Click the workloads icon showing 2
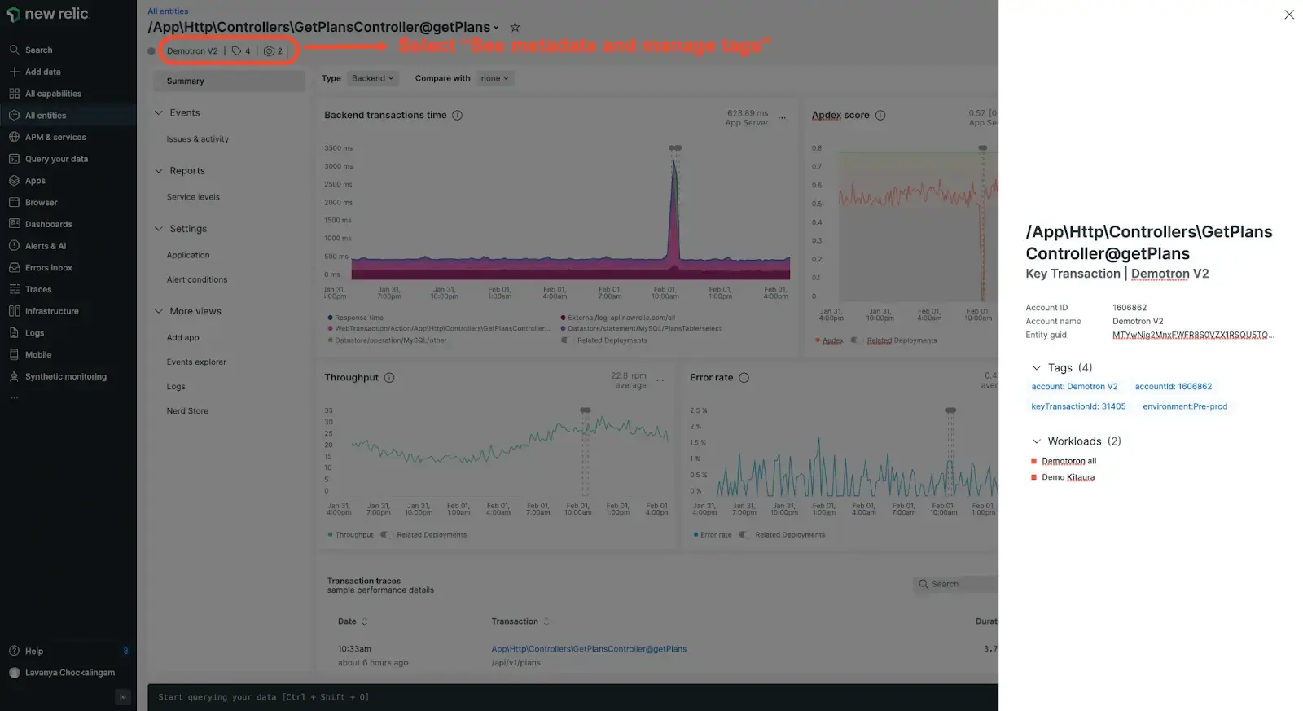The height and width of the screenshot is (711, 1303). click(273, 51)
